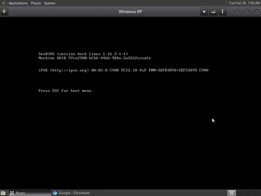
Task: Go back to the Boxes overview
Action: coord(4,11)
